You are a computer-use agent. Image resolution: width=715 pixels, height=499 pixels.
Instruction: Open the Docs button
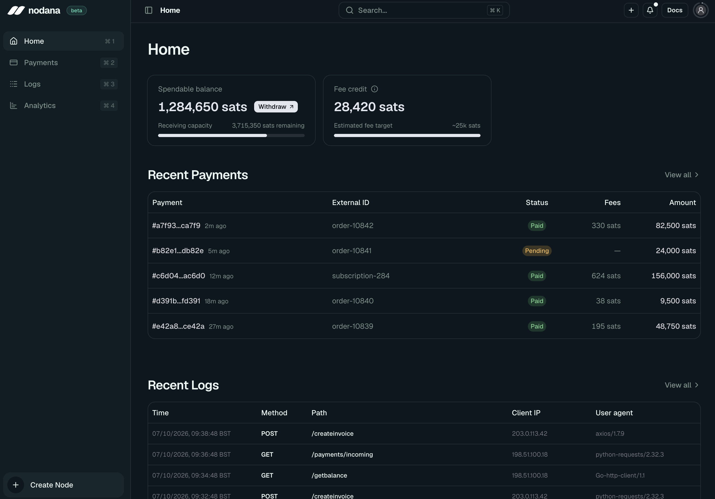click(x=674, y=10)
